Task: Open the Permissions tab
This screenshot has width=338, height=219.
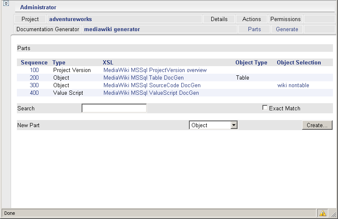Action: tap(286, 19)
